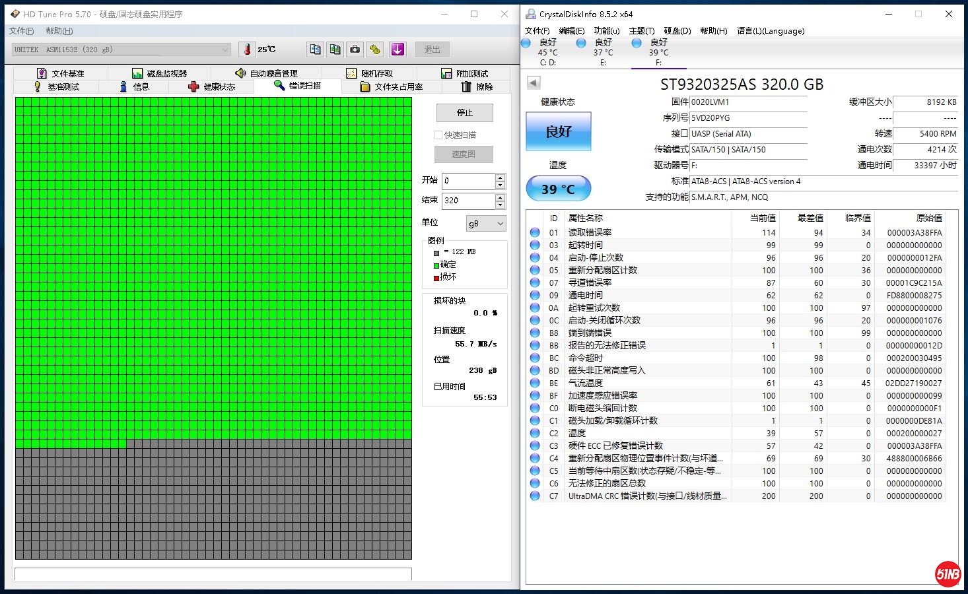This screenshot has width=968, height=594.
Task: Decrease the 结束 end value with down arrow
Action: coord(501,204)
